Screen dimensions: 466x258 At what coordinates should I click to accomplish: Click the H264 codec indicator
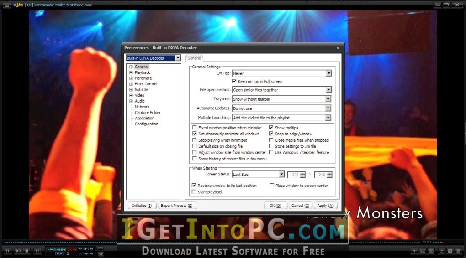click(x=61, y=249)
